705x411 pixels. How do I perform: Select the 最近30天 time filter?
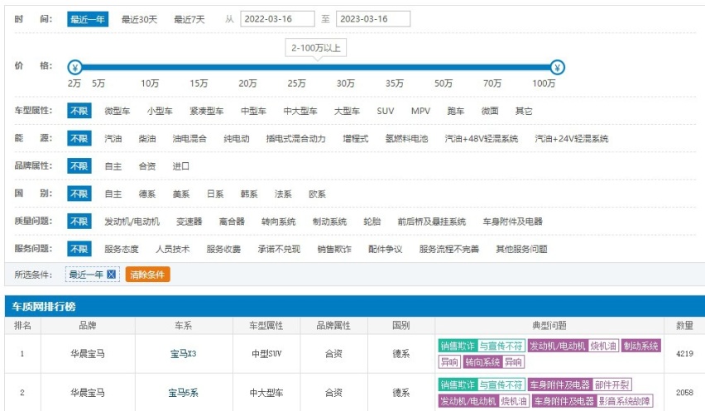tap(139, 19)
